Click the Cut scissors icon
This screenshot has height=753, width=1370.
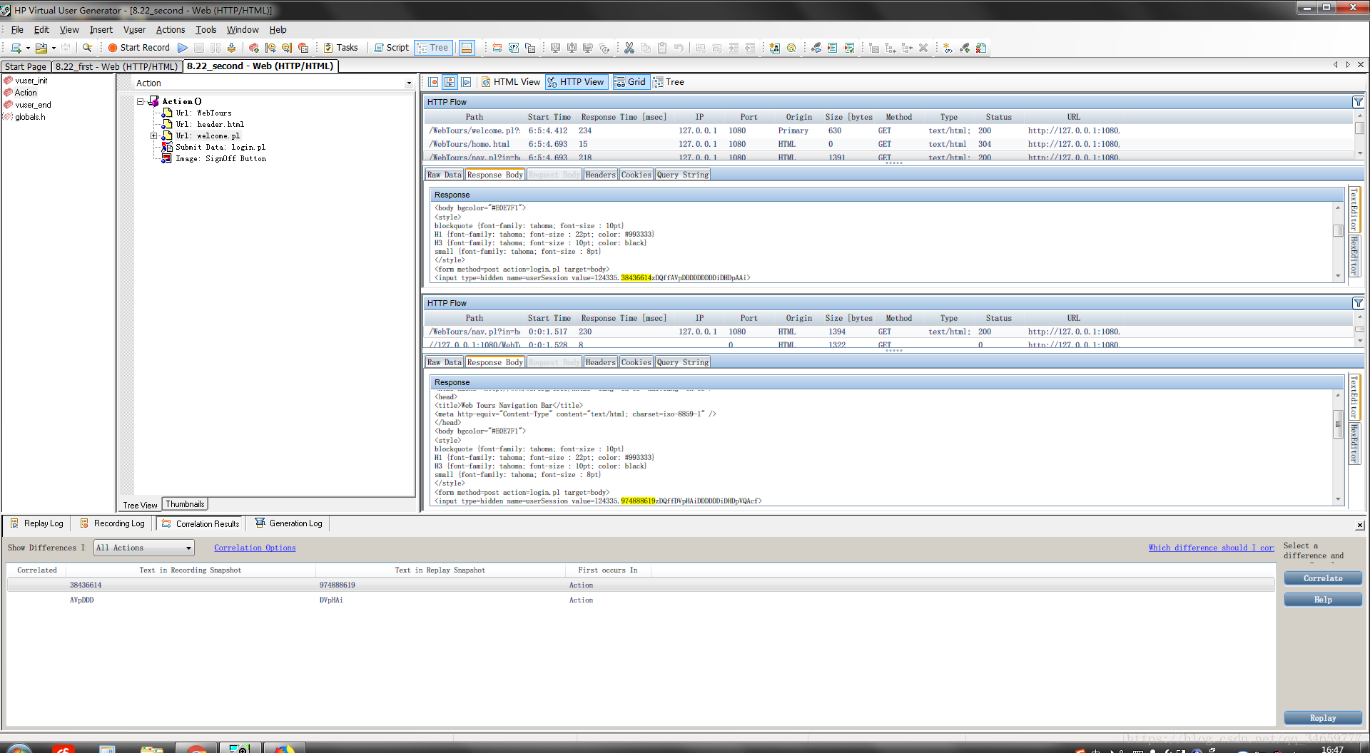pyautogui.click(x=629, y=48)
